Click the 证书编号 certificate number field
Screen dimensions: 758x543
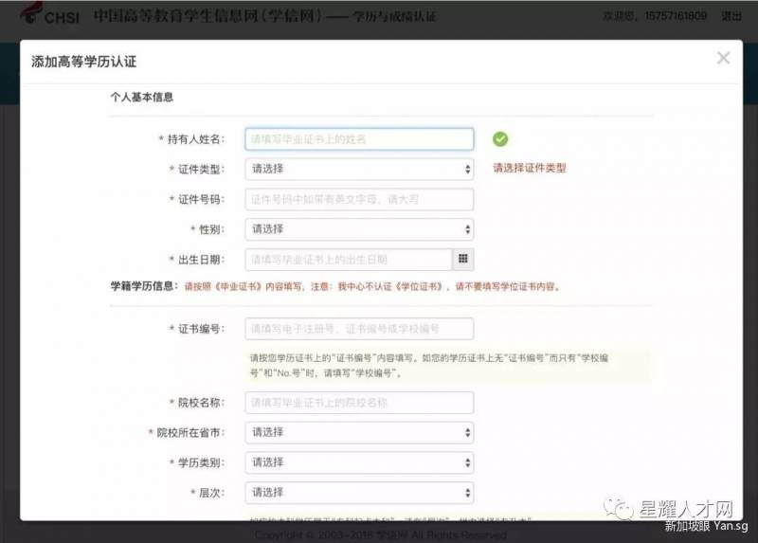pos(358,329)
